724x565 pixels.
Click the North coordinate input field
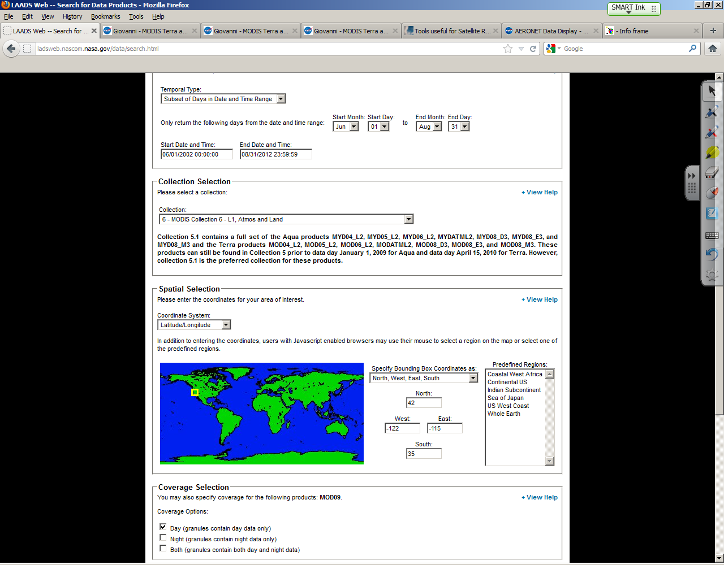(x=424, y=403)
